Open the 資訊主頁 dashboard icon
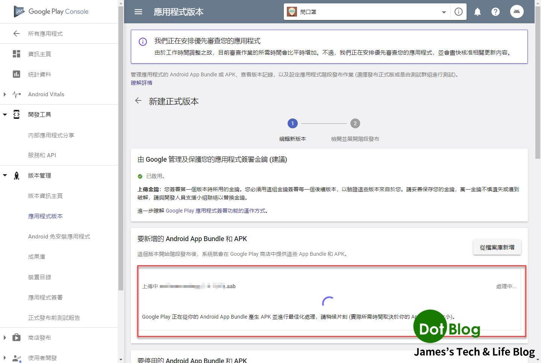This screenshot has height=363, width=541. pyautogui.click(x=16, y=54)
